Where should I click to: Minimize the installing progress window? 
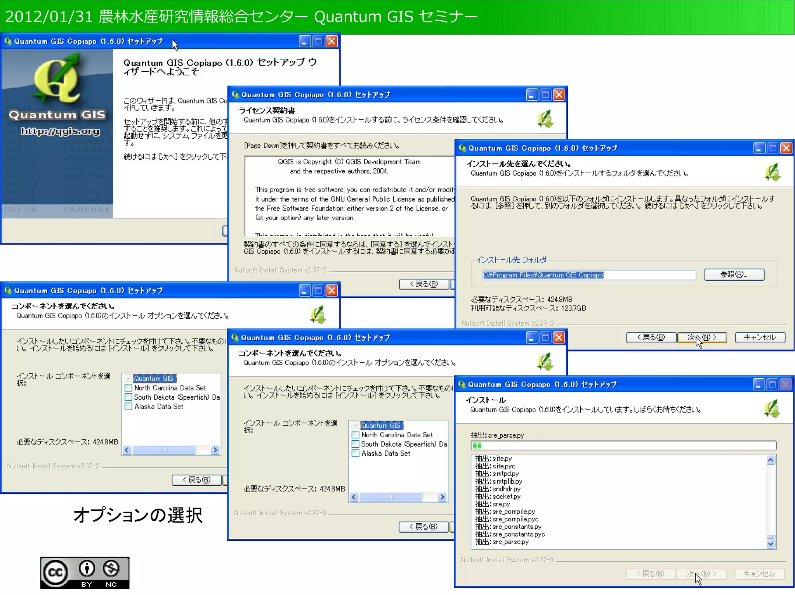(x=759, y=385)
